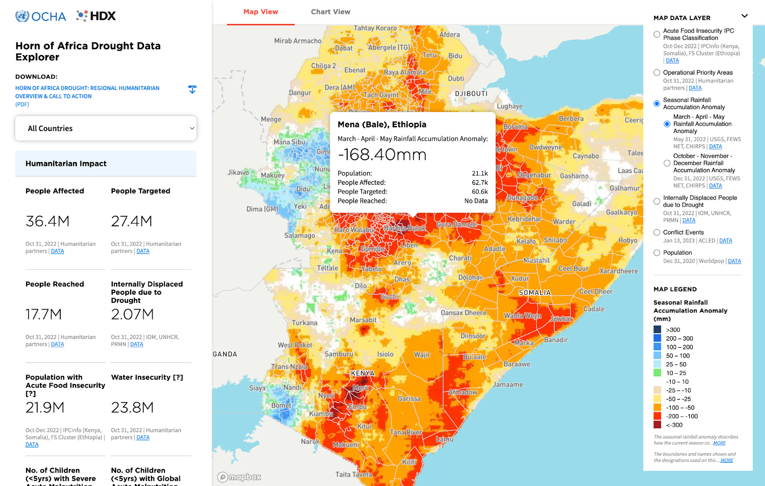
Task: Switch to Chart View
Action: point(330,11)
